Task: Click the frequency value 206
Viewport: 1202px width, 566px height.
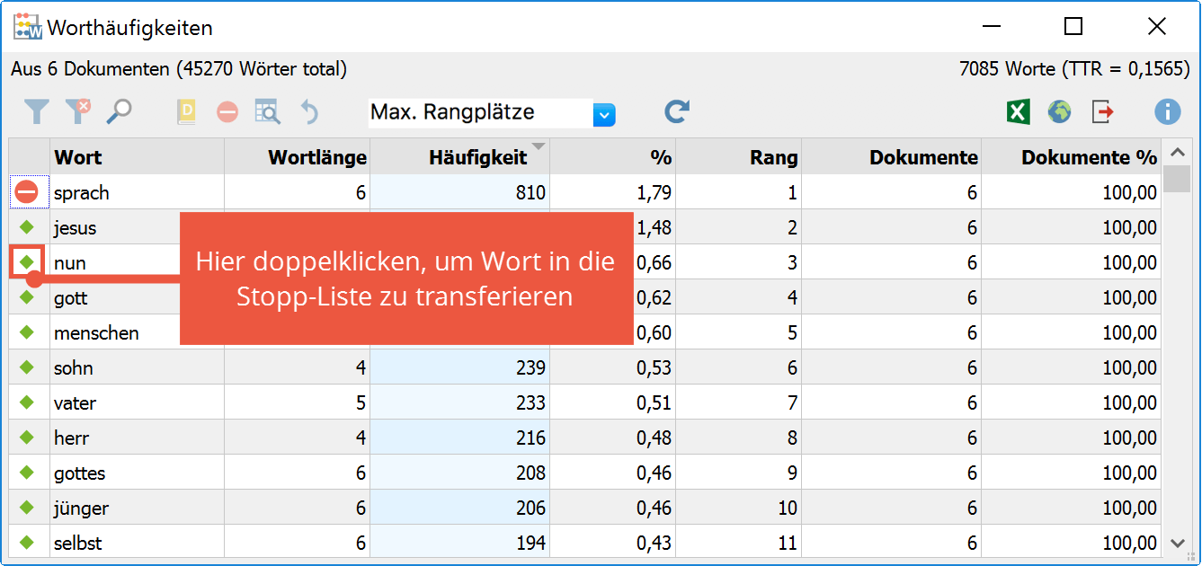Action: pos(530,508)
